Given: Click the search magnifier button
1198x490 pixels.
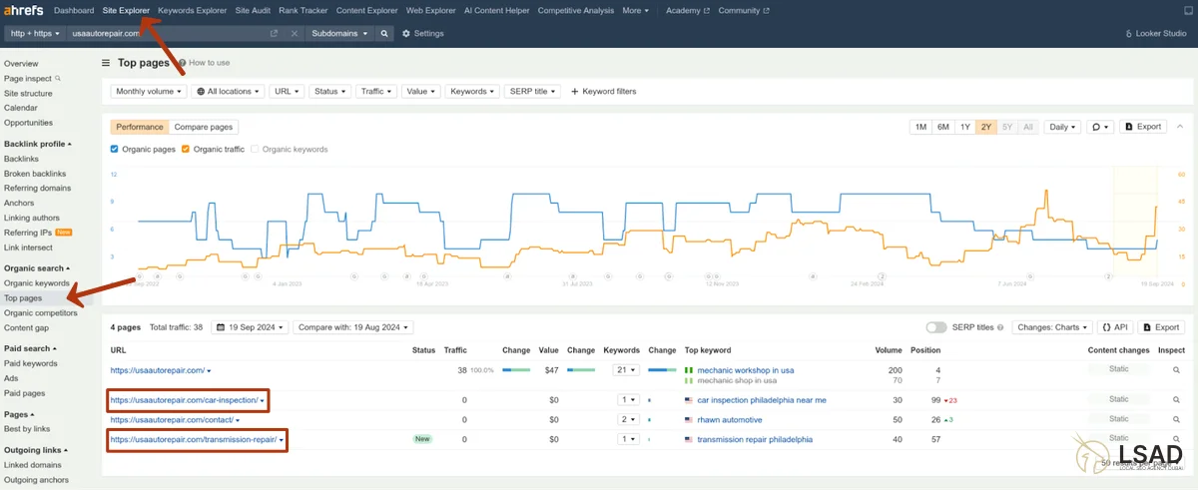Looking at the screenshot, I should click(384, 33).
